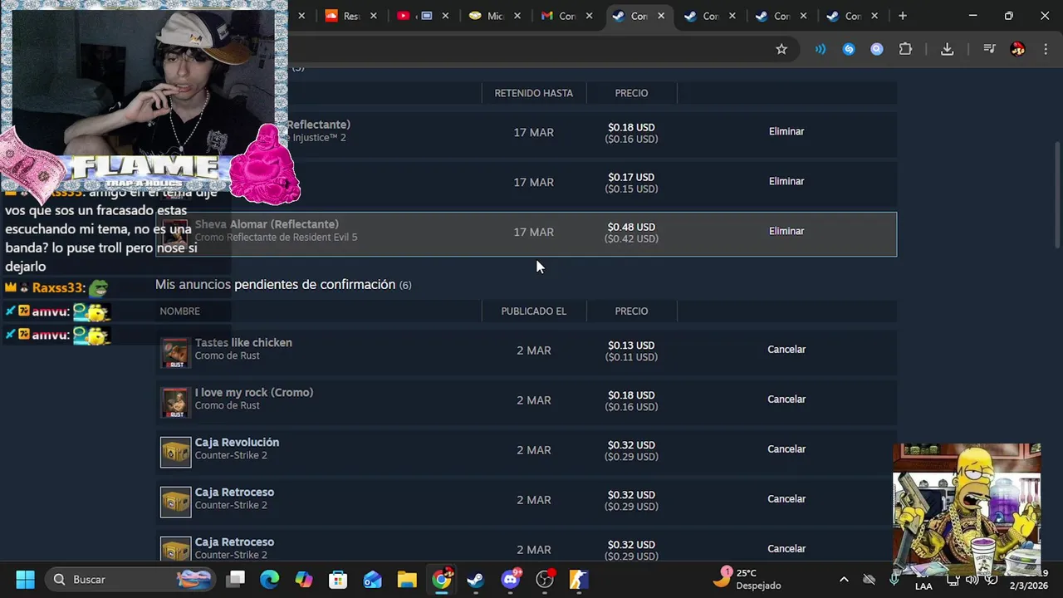Open Microsoft Store from the taskbar
Image resolution: width=1063 pixels, height=598 pixels.
coord(338,579)
